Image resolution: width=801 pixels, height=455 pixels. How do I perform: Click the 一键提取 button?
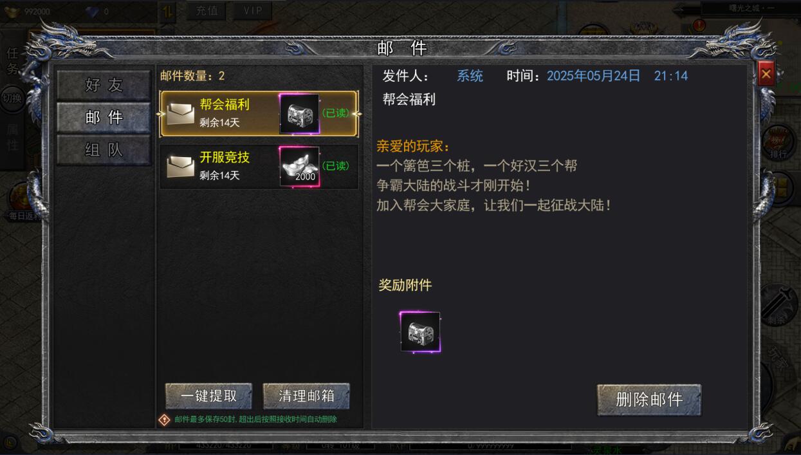point(208,396)
